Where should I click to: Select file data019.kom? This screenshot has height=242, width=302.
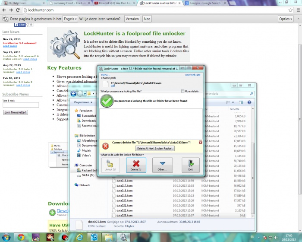124,196
